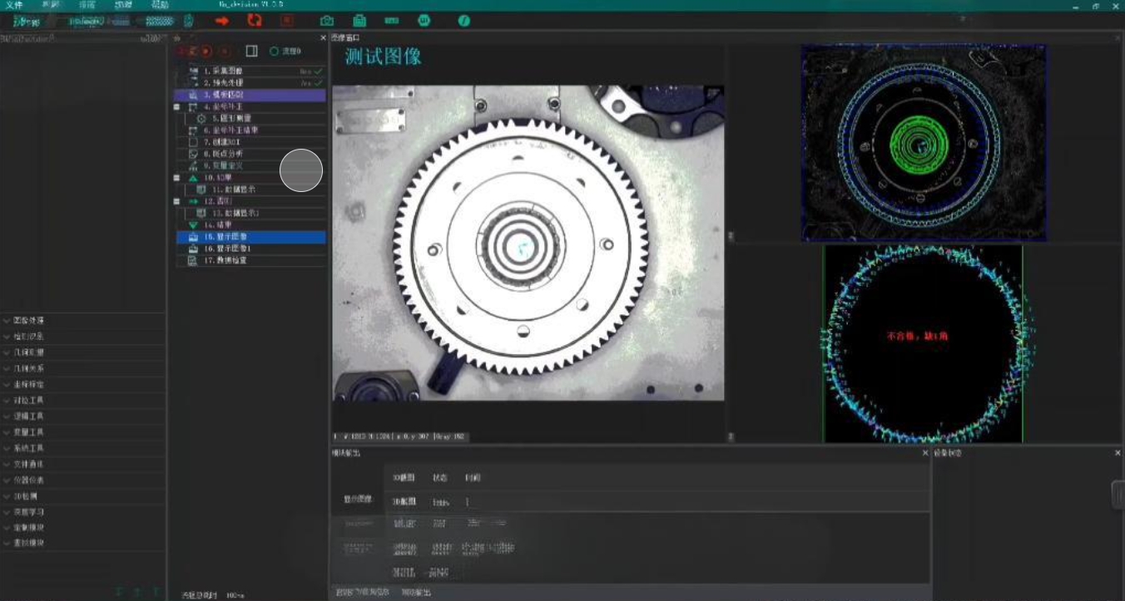Click the green briefcase toolbar icon
The height and width of the screenshot is (601, 1125).
pos(359,21)
